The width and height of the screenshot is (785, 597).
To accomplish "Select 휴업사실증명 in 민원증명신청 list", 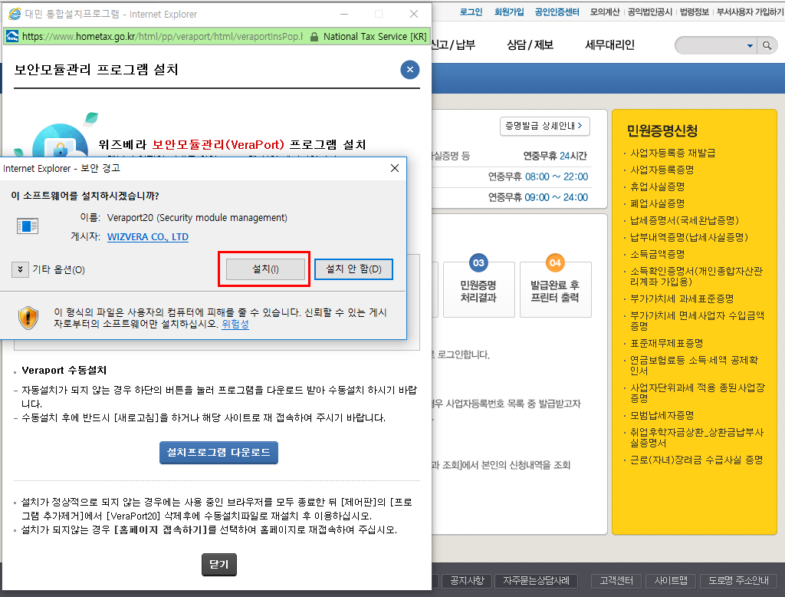I will [x=657, y=187].
